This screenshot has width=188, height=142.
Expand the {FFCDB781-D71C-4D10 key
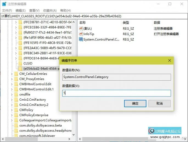click(x=16, y=22)
